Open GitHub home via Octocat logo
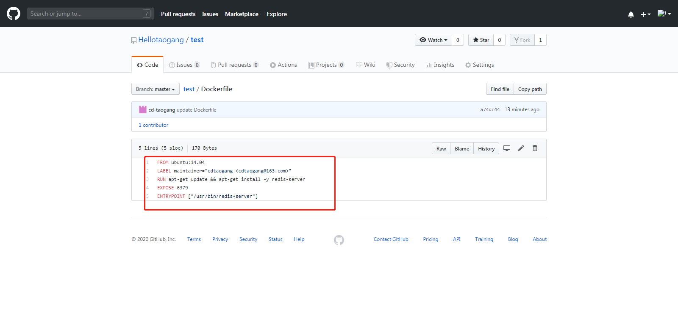Screen dimensions: 678x320 coord(14,14)
